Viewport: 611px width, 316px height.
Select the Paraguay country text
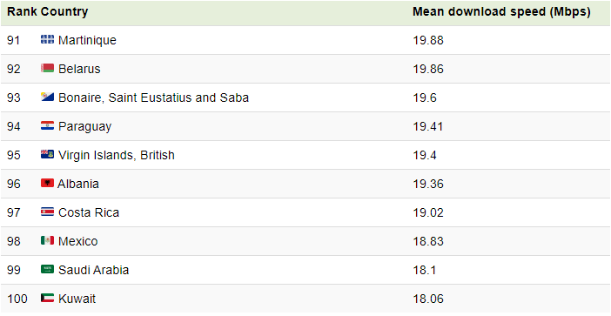pos(85,126)
